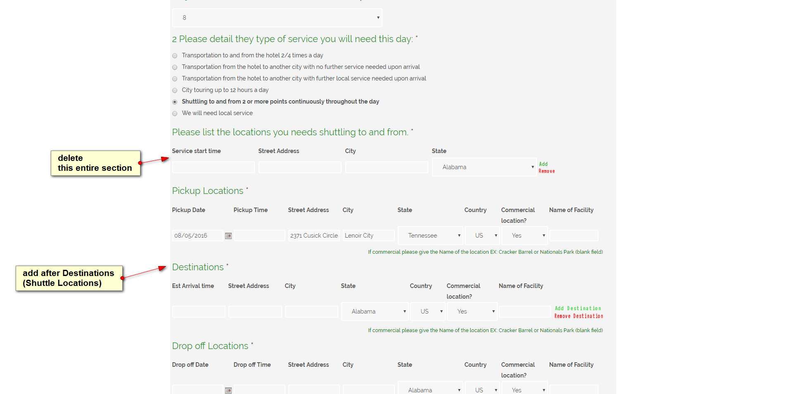786x394 pixels.
Task: Click the red Remove link
Action: [x=546, y=171]
